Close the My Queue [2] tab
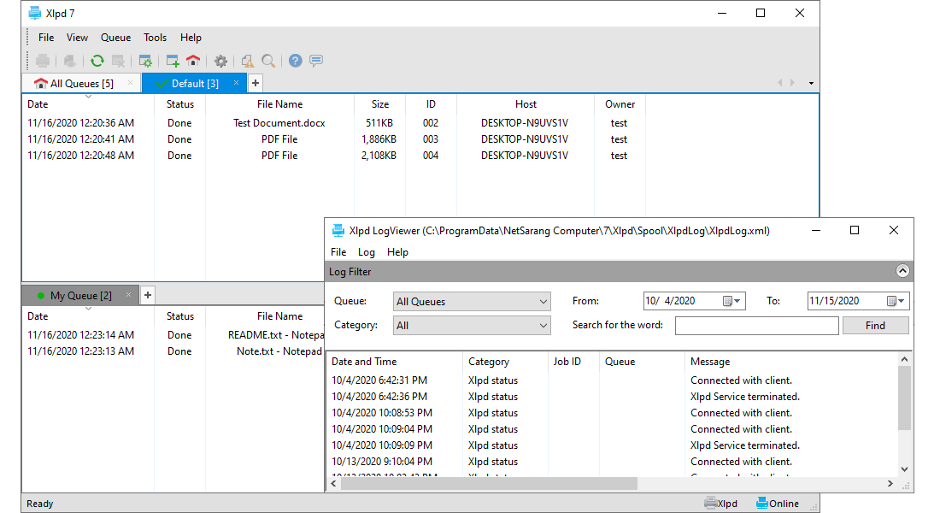940x513 pixels. coord(128,295)
